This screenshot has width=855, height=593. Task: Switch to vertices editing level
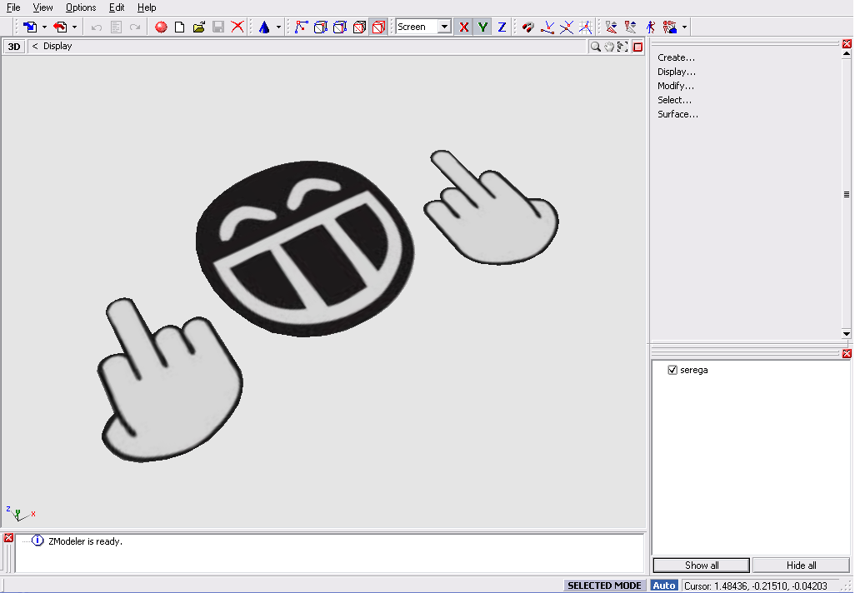point(301,27)
